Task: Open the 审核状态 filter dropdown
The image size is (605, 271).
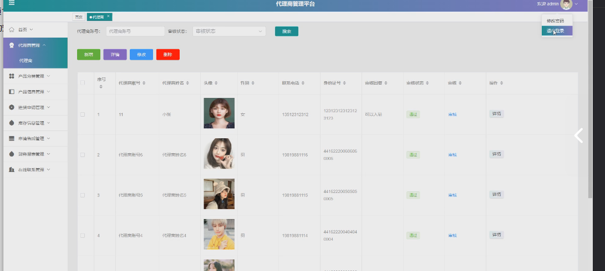Action: 229,31
